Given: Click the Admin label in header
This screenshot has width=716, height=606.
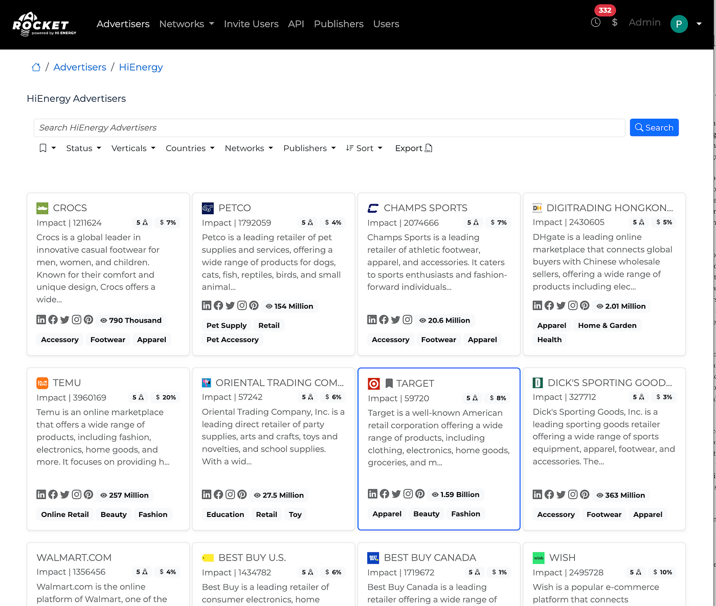Looking at the screenshot, I should (x=644, y=23).
